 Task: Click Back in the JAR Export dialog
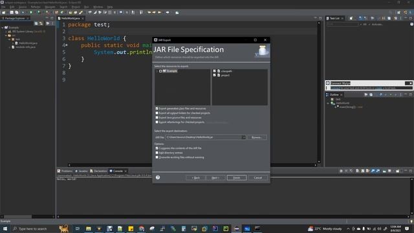(x=195, y=178)
